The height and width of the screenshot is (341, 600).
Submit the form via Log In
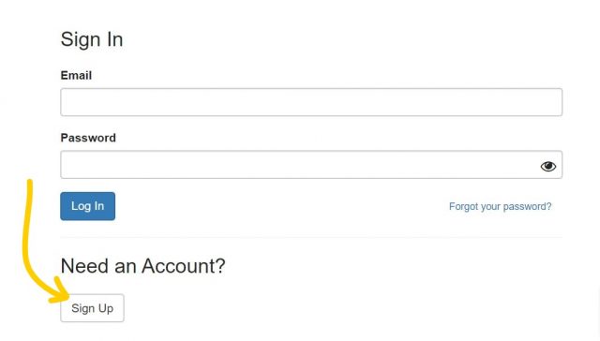click(x=87, y=206)
